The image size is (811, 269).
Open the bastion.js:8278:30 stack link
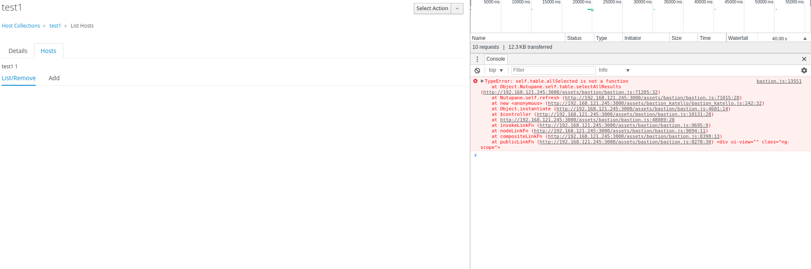click(x=625, y=142)
